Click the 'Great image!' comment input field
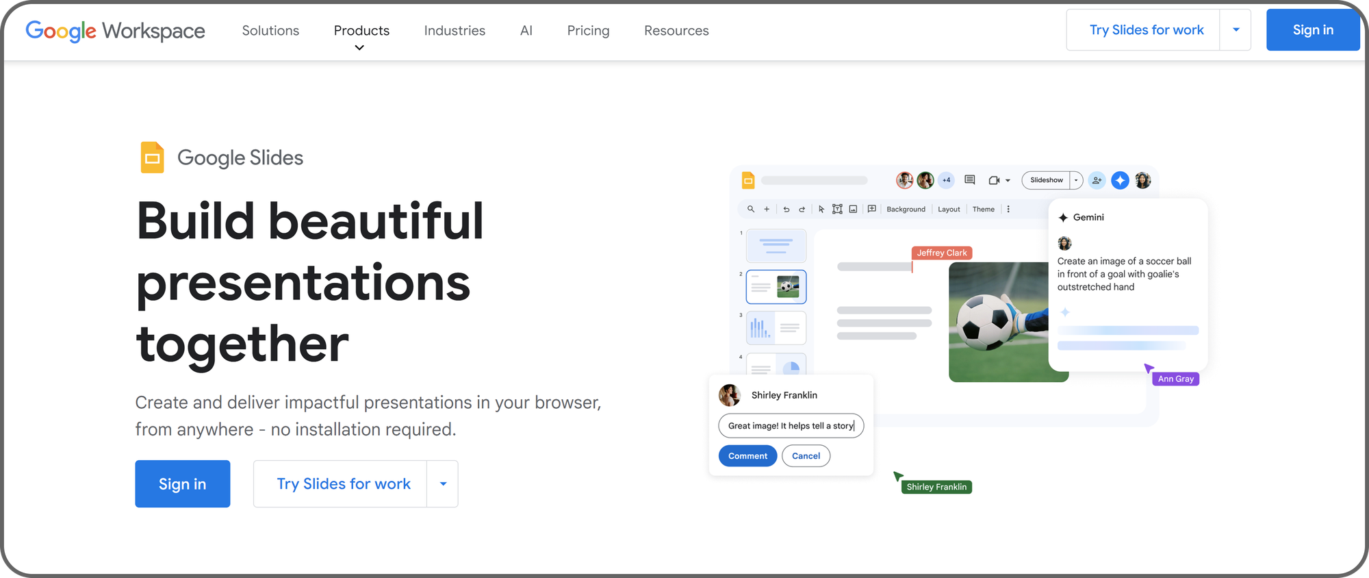The image size is (1369, 578). (791, 425)
